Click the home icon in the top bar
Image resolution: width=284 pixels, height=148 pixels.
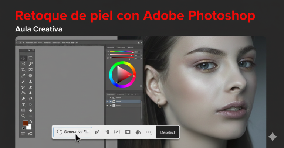pos(17,43)
